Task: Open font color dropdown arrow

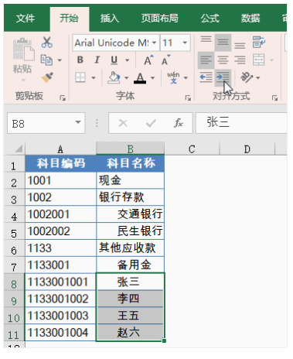Action: (x=152, y=77)
